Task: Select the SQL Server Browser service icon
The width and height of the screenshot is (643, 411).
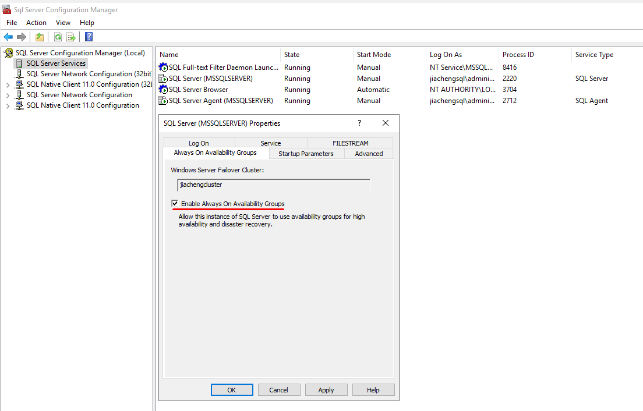Action: pyautogui.click(x=163, y=90)
